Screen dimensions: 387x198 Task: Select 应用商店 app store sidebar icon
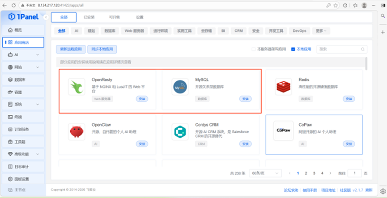[x=10, y=42]
